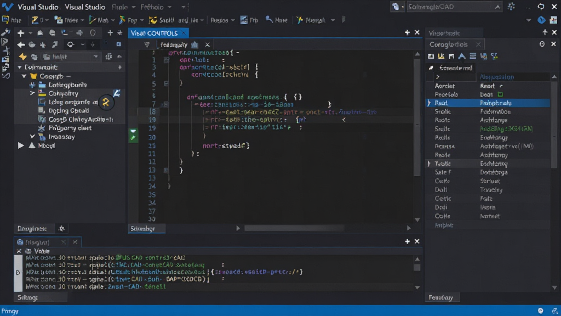Screen dimensions: 561x316
Task: Click the Iledalling value in green
Action: [x=506, y=129]
